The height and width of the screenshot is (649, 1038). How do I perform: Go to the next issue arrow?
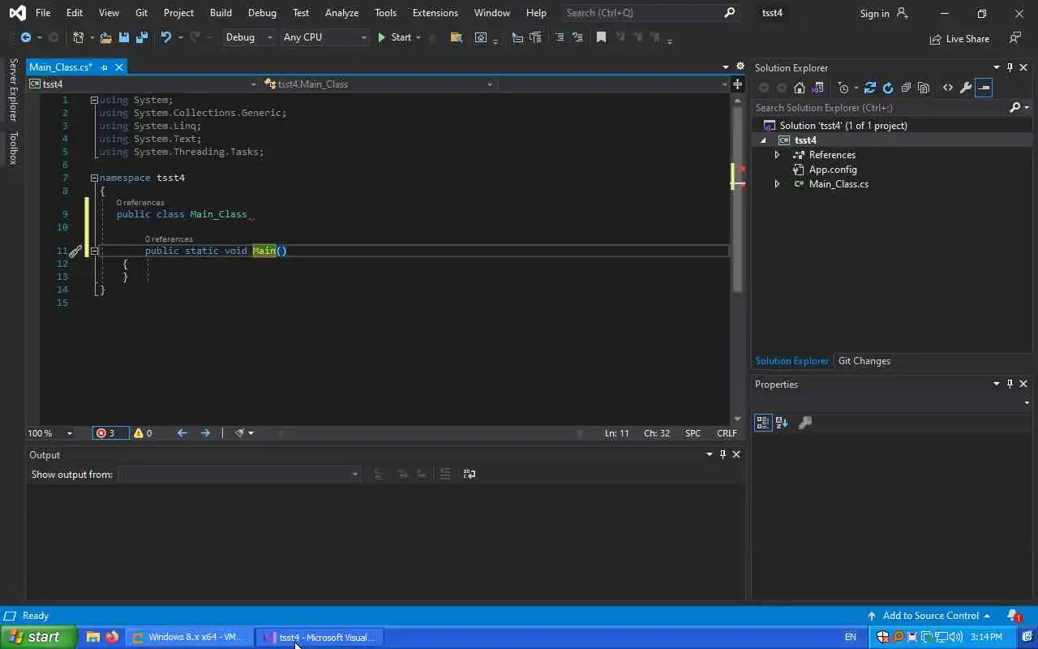pos(205,433)
